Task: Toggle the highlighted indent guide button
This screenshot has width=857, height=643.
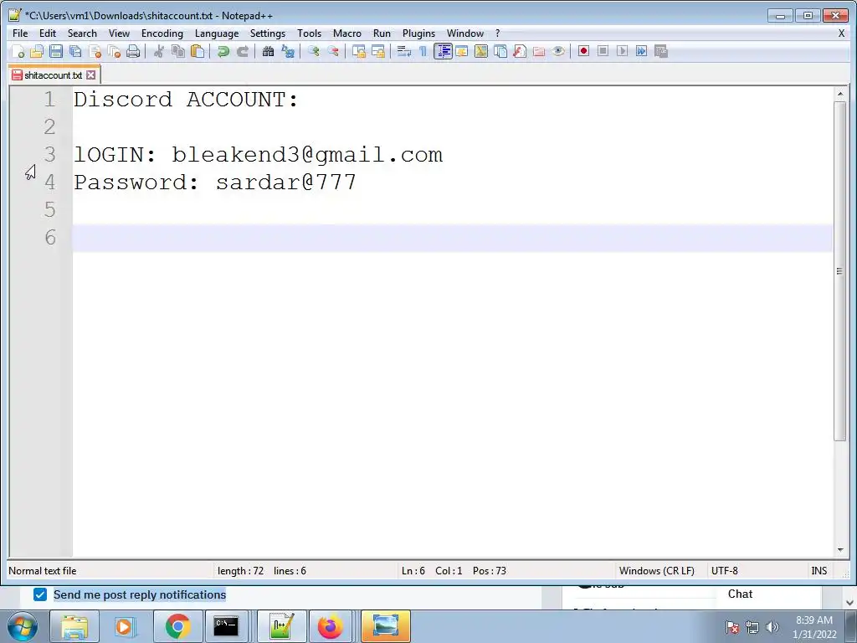Action: (443, 51)
